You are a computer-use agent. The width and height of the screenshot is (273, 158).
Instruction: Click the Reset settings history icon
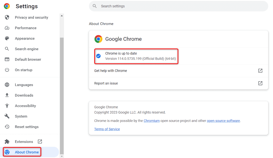[7, 127]
